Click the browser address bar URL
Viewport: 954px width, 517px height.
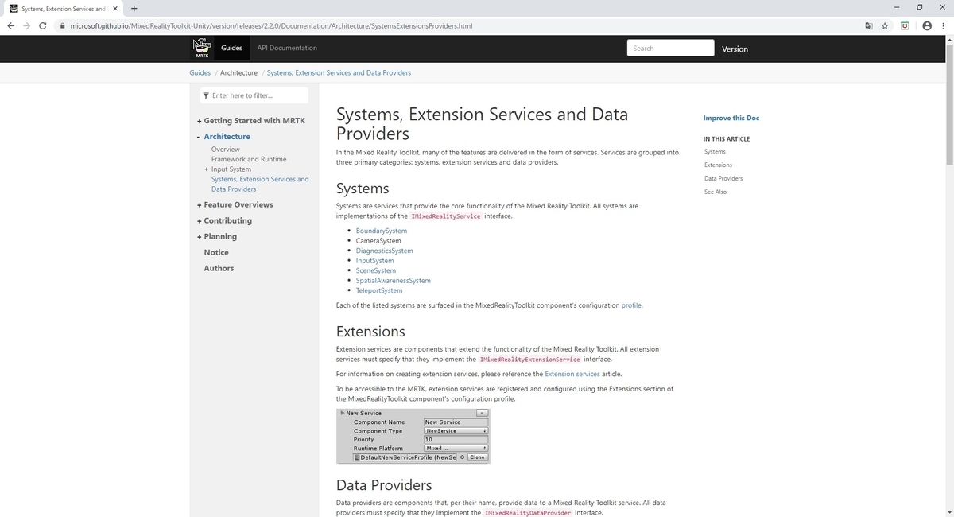coord(272,25)
